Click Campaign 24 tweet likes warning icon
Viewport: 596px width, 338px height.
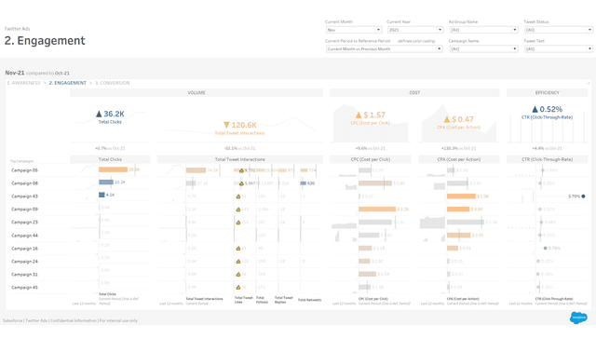click(x=238, y=262)
